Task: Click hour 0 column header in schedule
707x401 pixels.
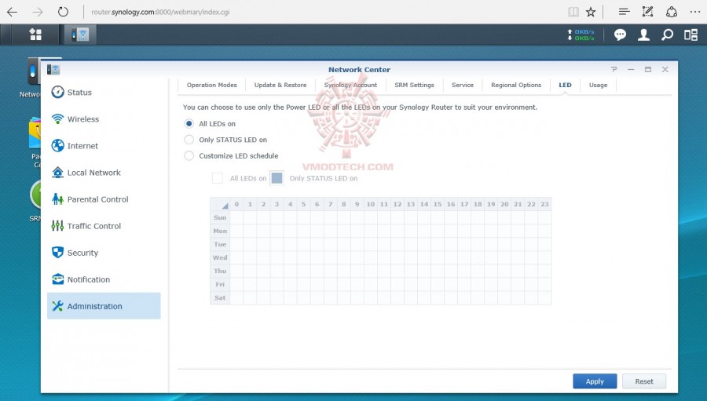Action: [x=236, y=204]
